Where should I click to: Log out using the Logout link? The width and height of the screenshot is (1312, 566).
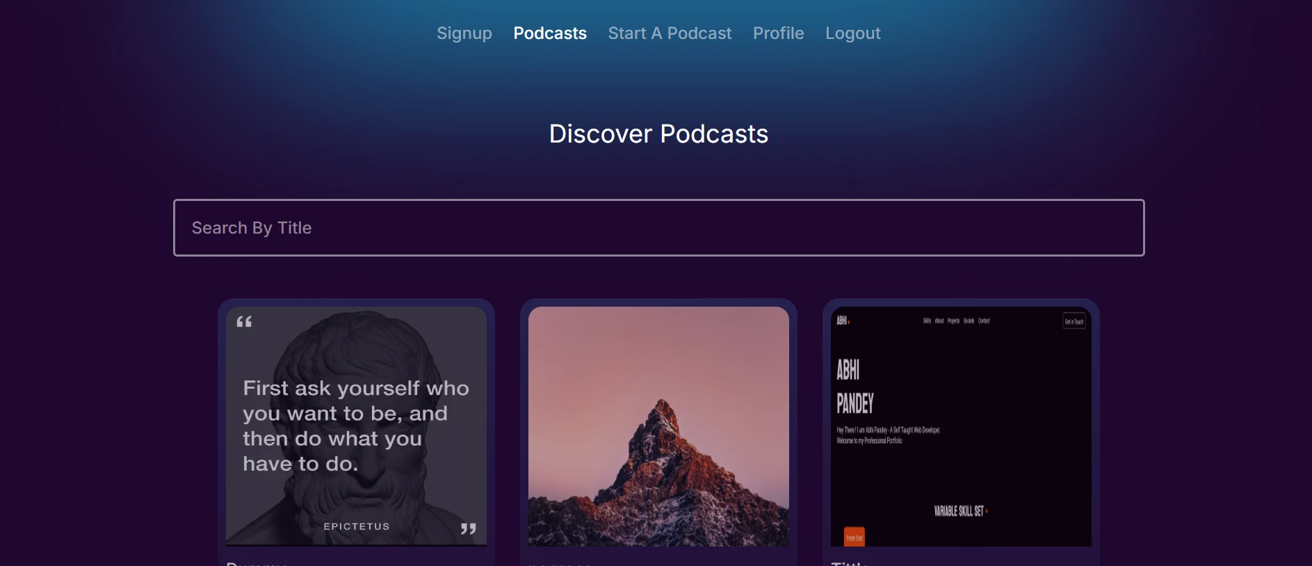pos(852,33)
